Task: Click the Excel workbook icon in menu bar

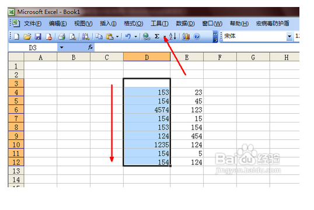Action: tap(16, 23)
